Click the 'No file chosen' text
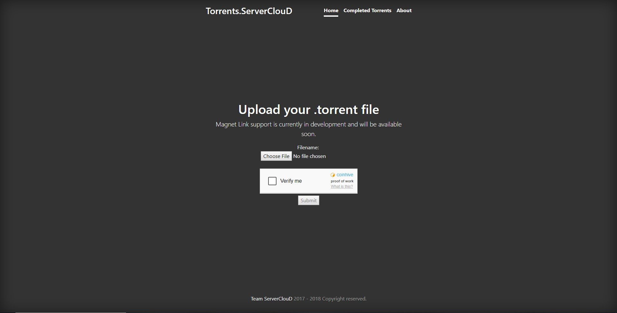This screenshot has width=617, height=313. (x=309, y=156)
